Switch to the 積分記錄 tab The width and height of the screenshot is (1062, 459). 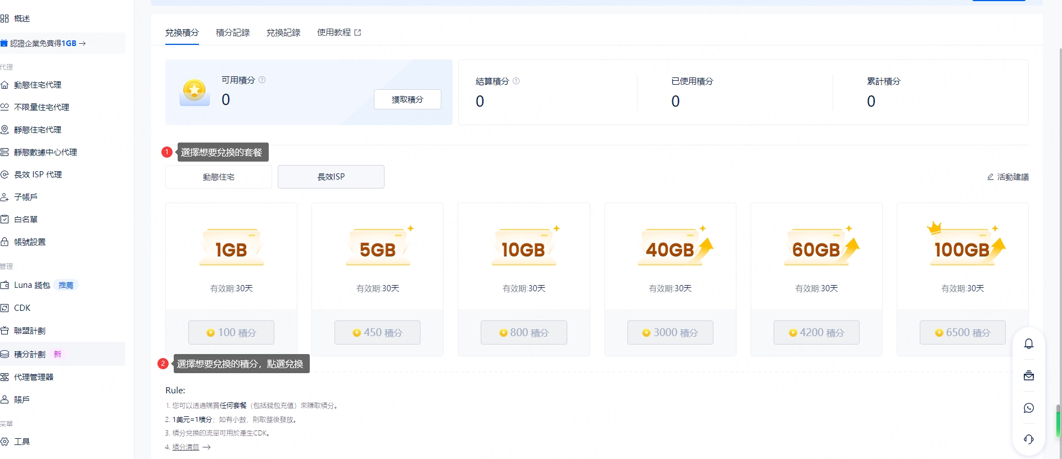click(232, 33)
